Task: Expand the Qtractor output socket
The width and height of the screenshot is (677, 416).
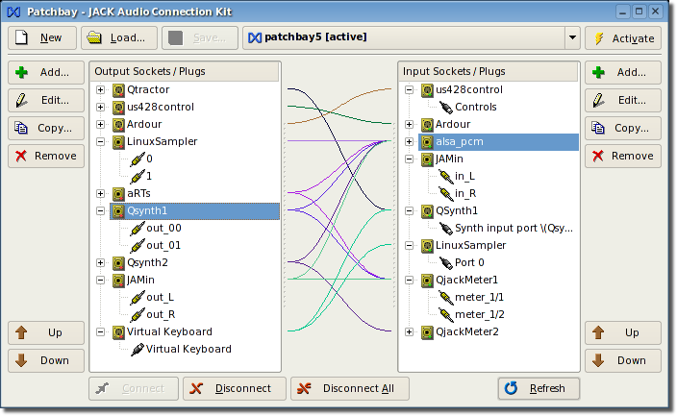Action: coord(100,89)
